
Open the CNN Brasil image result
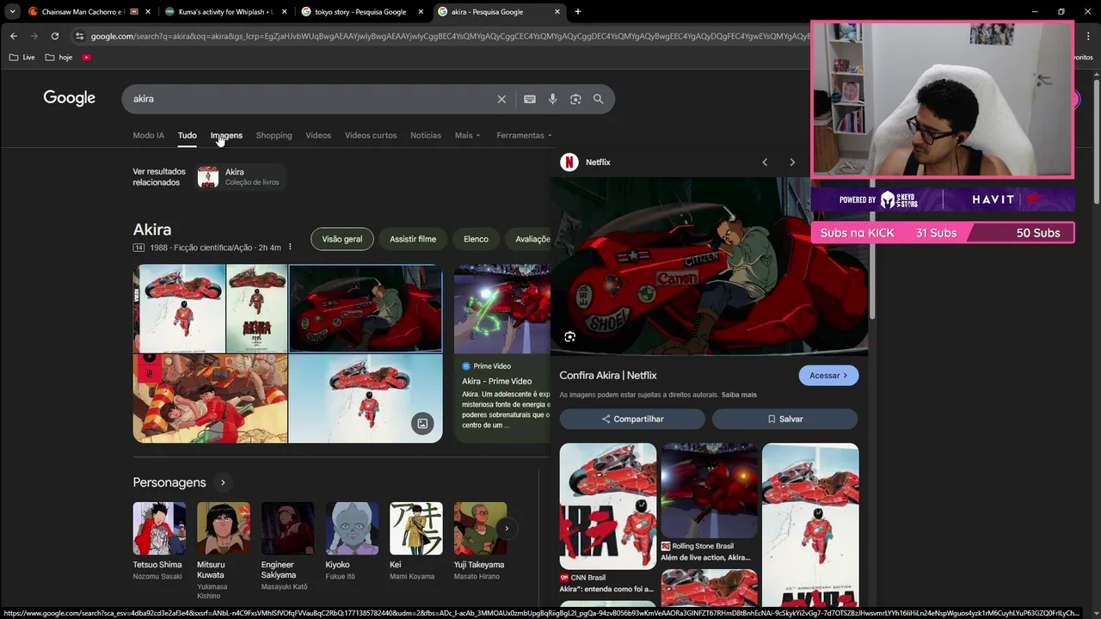coord(607,518)
